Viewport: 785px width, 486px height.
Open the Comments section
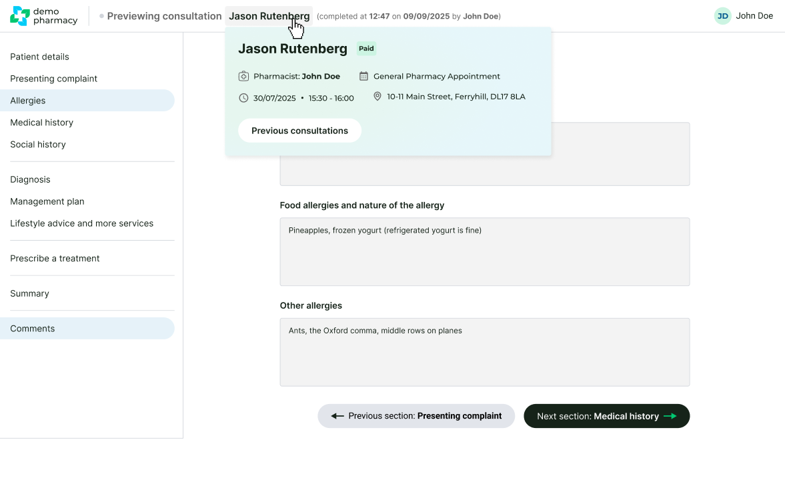(32, 329)
